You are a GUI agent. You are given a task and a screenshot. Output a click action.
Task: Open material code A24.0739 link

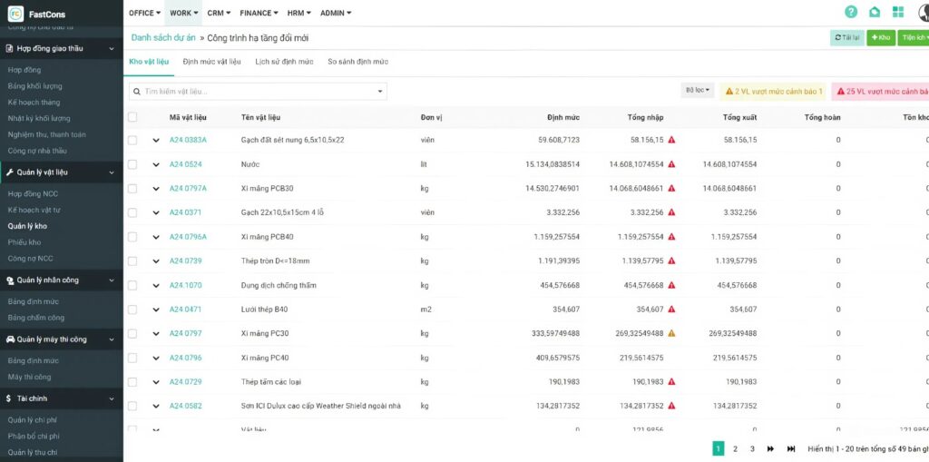(x=185, y=260)
